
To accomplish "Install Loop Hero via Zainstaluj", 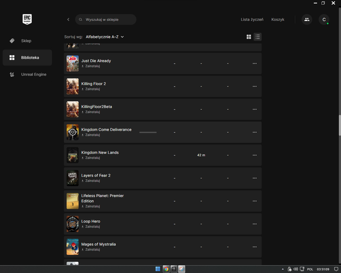I will (x=91, y=227).
